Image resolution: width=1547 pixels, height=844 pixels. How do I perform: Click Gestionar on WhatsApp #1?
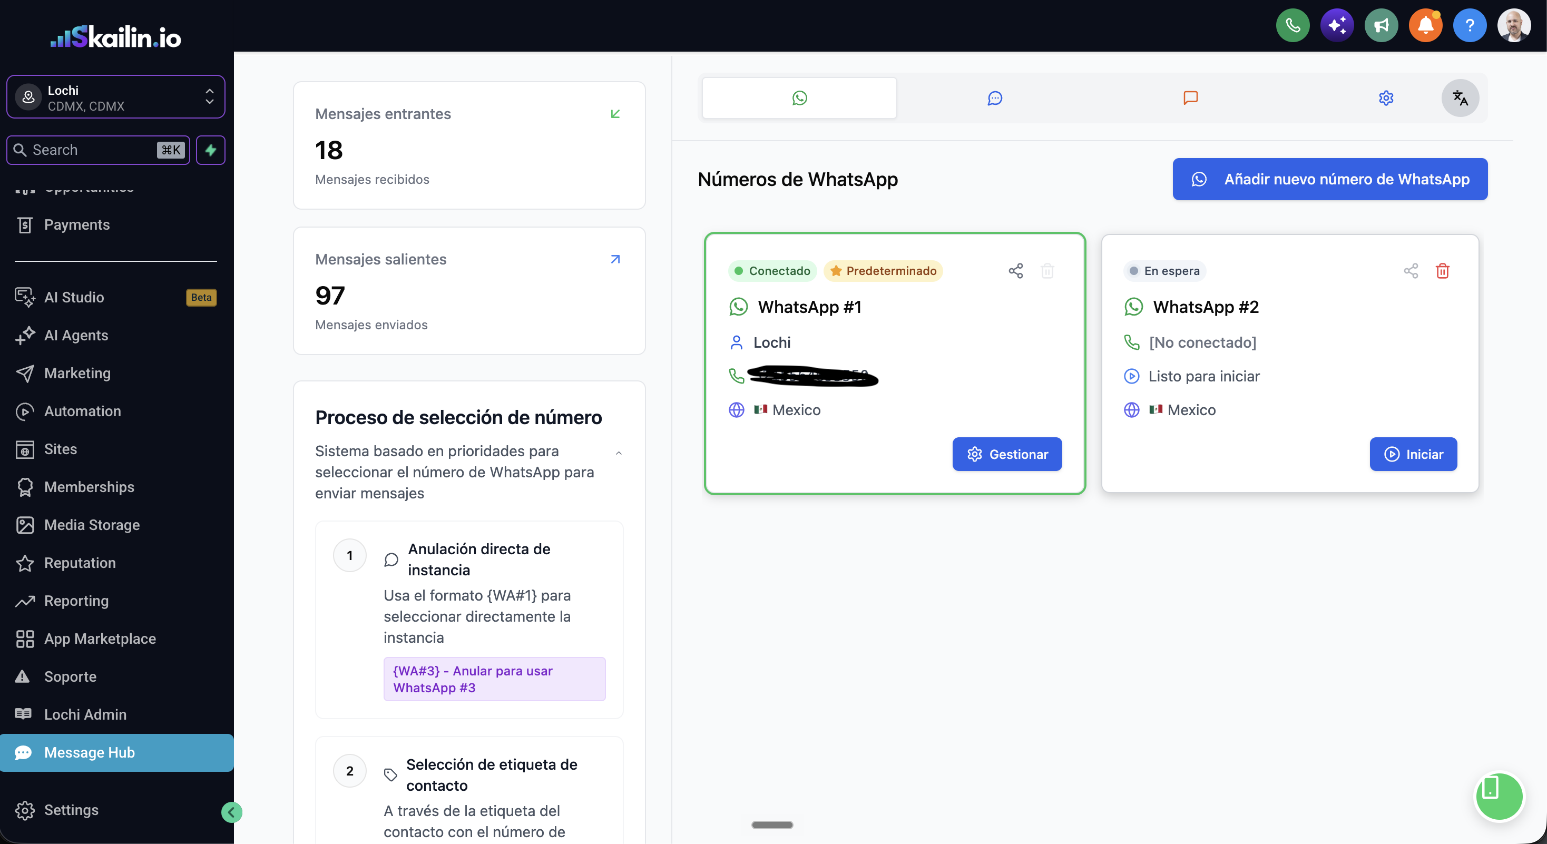[1006, 454]
